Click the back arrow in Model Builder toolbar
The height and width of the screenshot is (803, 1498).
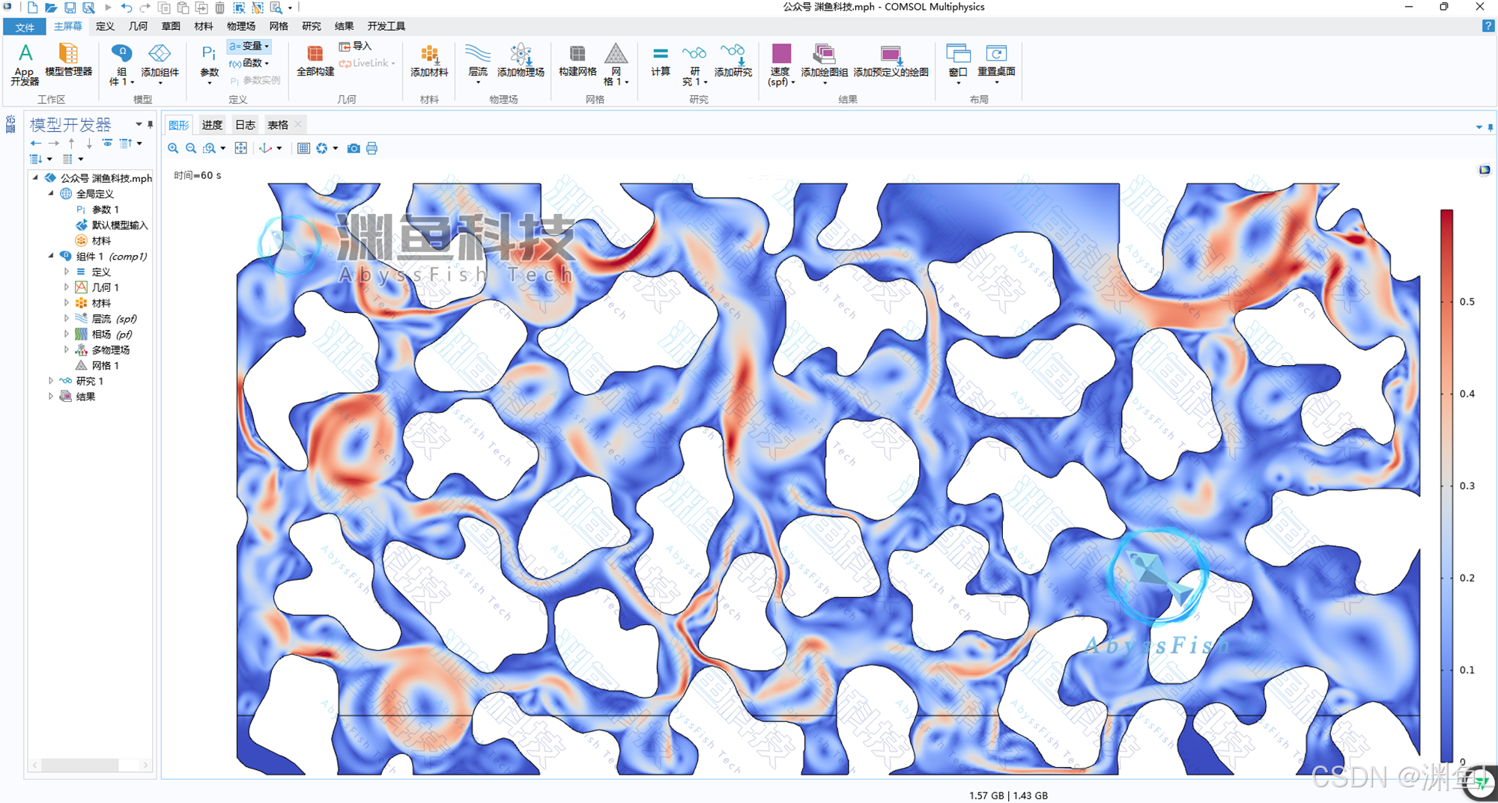pyautogui.click(x=35, y=143)
